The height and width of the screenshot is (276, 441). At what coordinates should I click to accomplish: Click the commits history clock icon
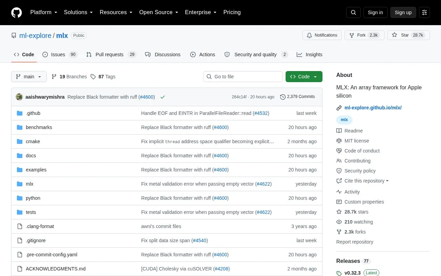pyautogui.click(x=283, y=97)
